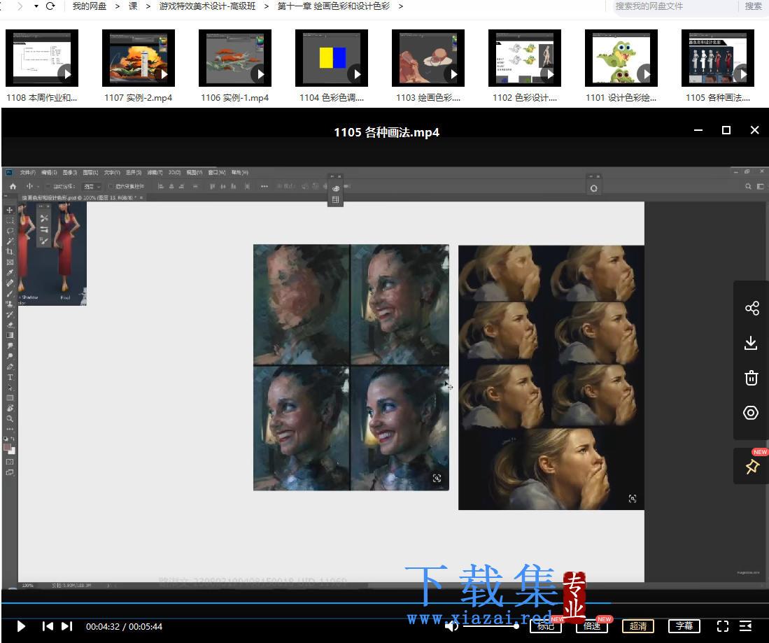The height and width of the screenshot is (643, 769).
Task: Open the 1101 设计色彩绘 video thumbnail
Action: 621,58
